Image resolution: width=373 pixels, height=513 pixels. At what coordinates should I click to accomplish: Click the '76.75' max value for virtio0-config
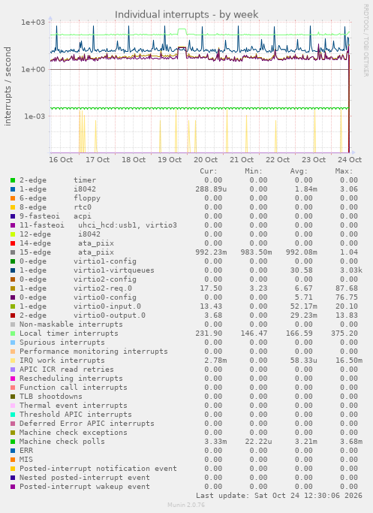coord(347,297)
